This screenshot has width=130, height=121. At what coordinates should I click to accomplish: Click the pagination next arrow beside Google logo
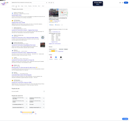36,112
